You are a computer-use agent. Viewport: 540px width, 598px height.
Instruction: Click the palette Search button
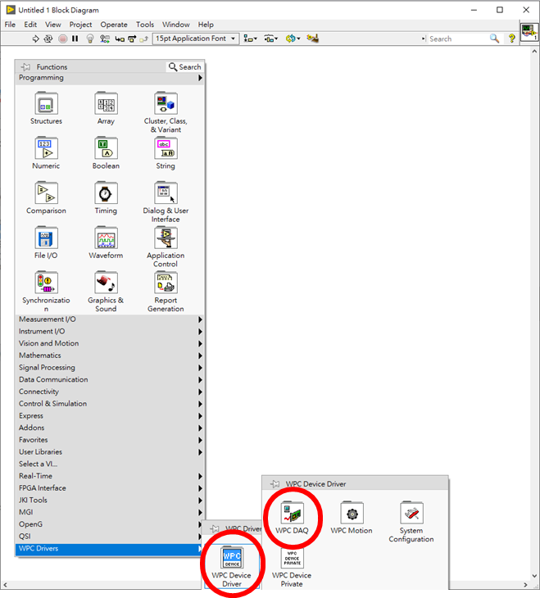pyautogui.click(x=185, y=67)
